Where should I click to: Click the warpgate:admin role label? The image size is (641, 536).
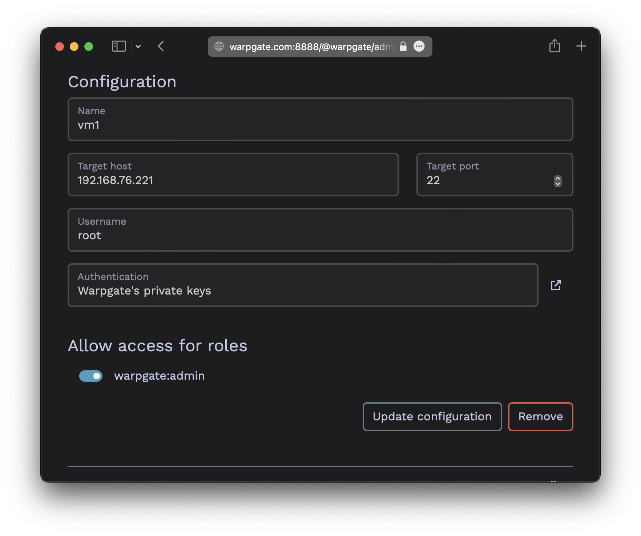(x=160, y=376)
